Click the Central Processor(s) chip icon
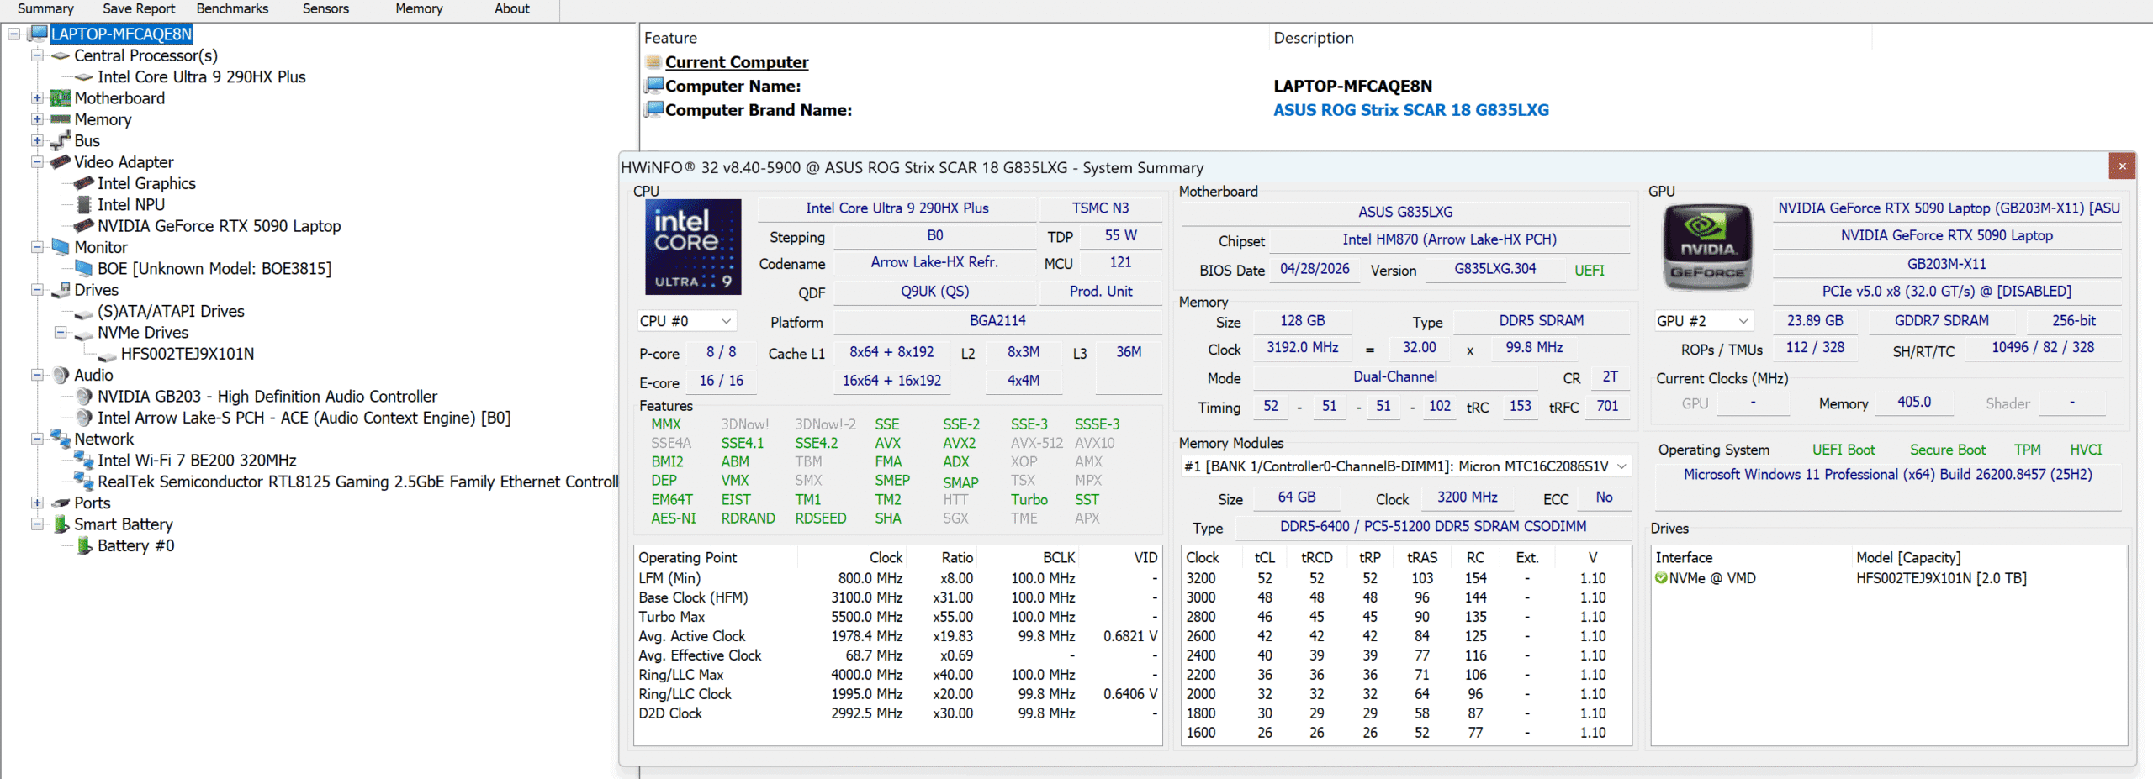Screen dimensions: 2153x779 click(61, 55)
